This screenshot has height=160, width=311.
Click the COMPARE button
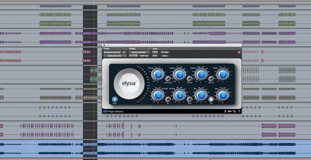pos(144,56)
